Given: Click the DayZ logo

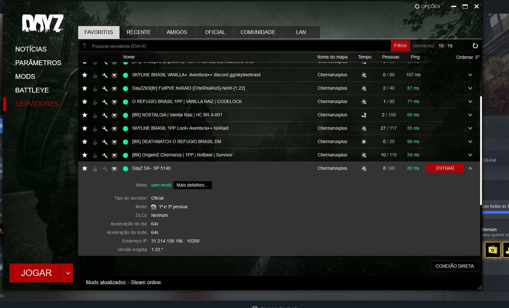Looking at the screenshot, I should tap(43, 24).
